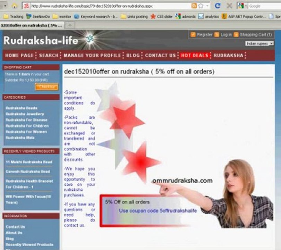Open Rudraksha Mala category
281x250 pixels.
pyautogui.click(x=20, y=137)
